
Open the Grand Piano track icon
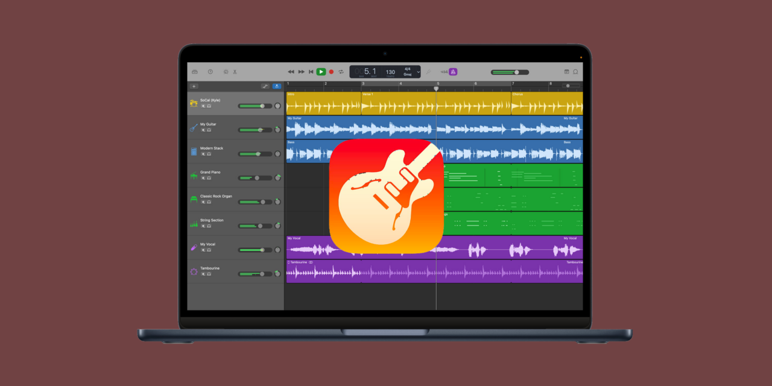(192, 176)
